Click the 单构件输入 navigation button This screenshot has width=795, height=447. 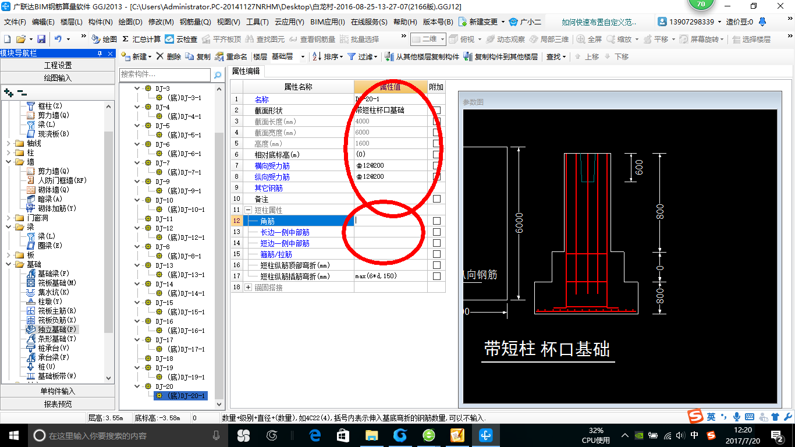(x=57, y=391)
